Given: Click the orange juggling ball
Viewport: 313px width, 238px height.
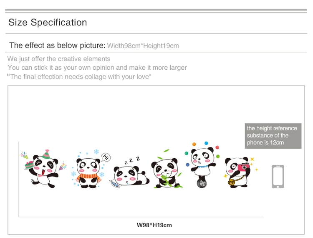Looking at the screenshot, I should [x=194, y=144].
